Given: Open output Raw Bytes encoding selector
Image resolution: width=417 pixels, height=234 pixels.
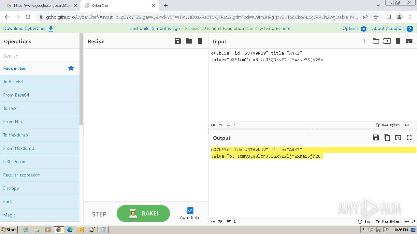Looking at the screenshot, I should coord(387,221).
